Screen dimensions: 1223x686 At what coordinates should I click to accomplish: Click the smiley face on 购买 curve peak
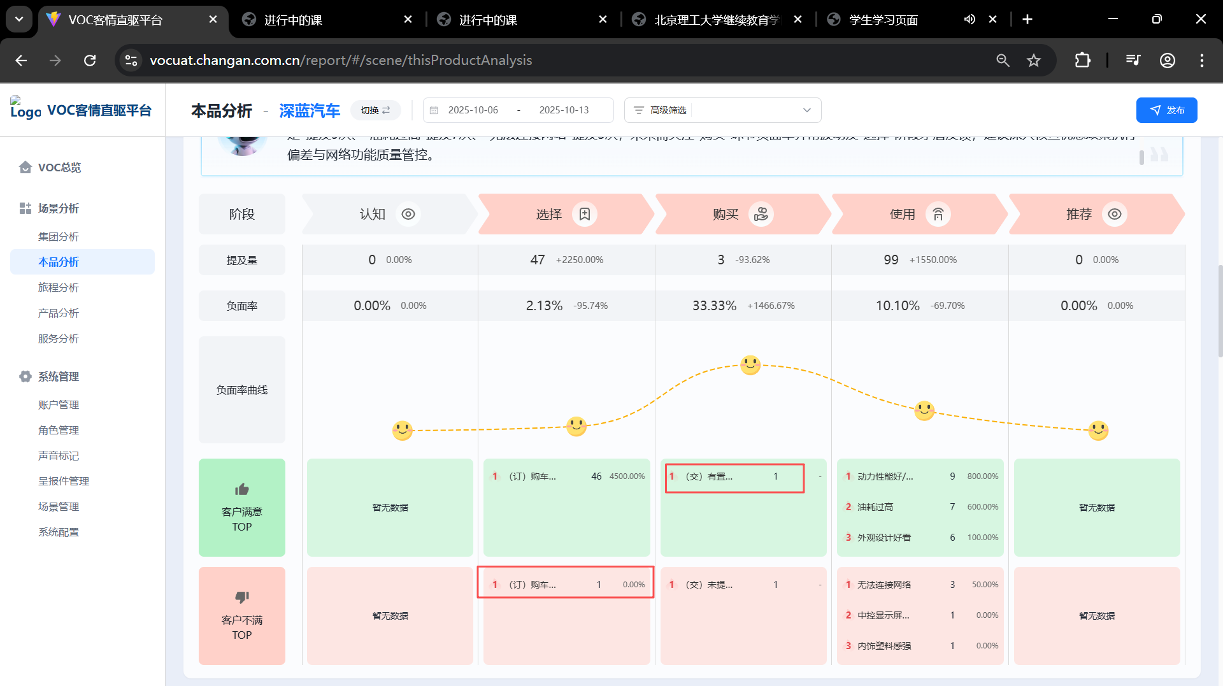point(750,365)
